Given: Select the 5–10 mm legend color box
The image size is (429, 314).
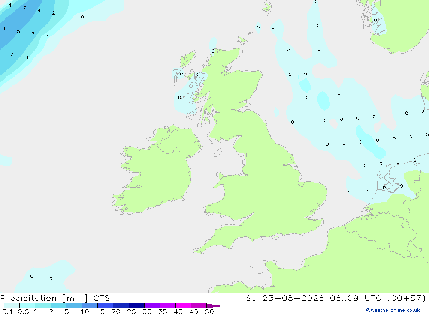Looking at the screenshot, I should click(74, 305).
